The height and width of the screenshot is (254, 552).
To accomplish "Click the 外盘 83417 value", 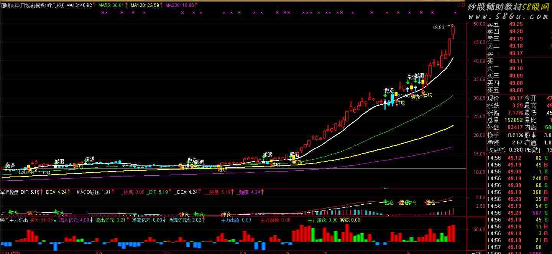I will click(x=515, y=128).
